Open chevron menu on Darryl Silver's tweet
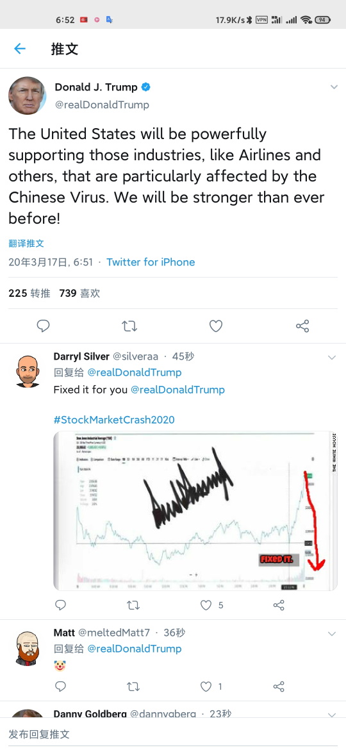 332,357
